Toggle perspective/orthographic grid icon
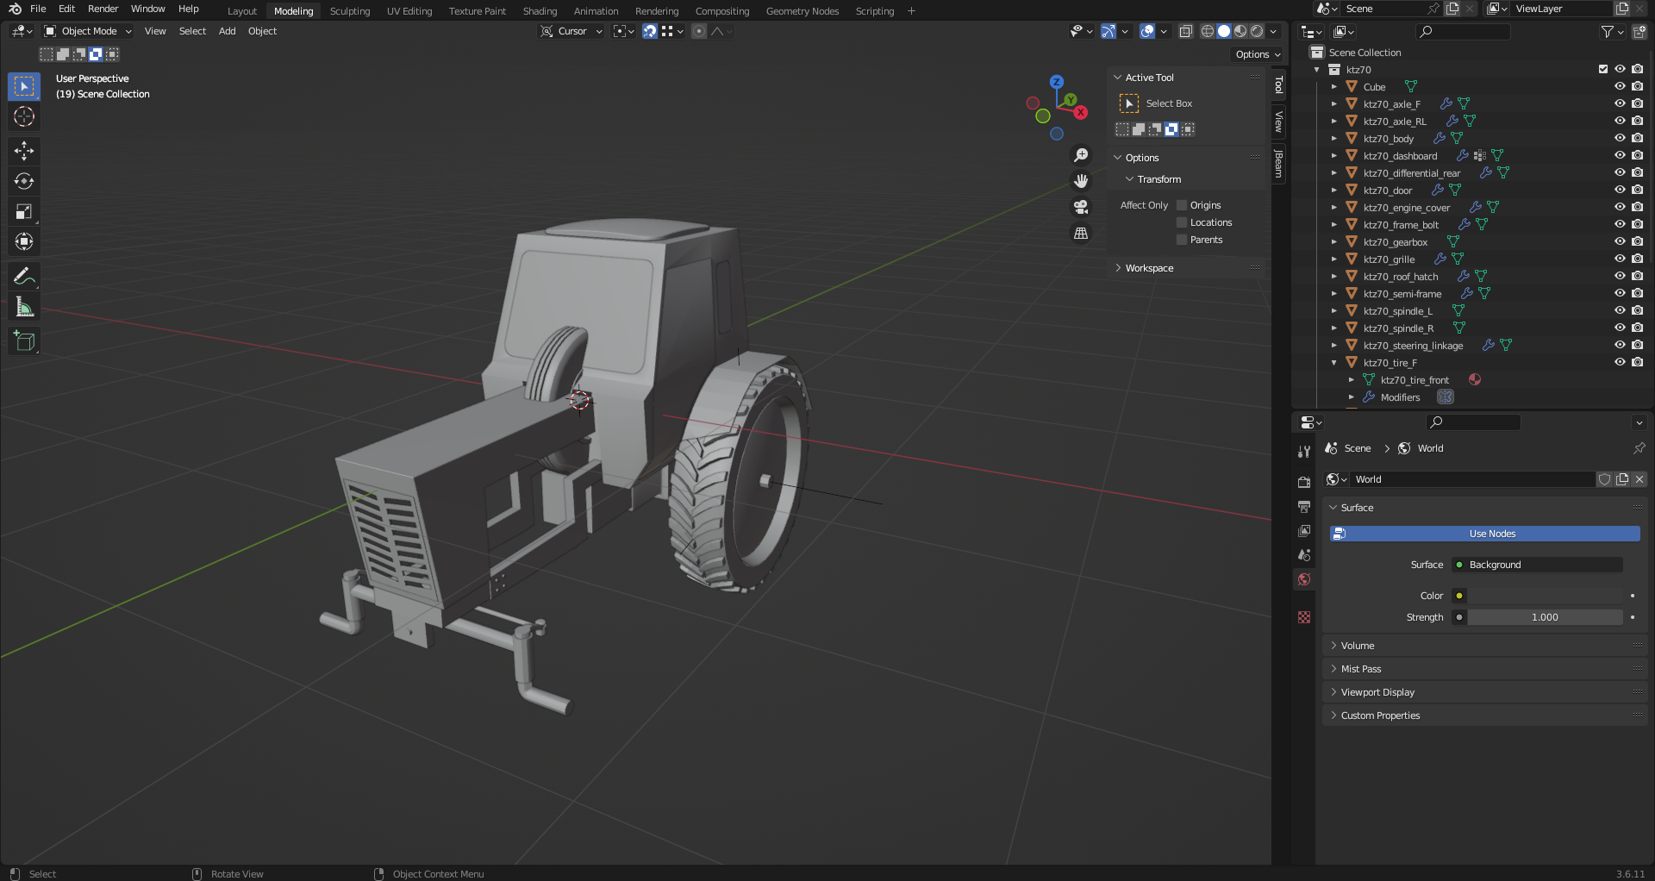This screenshot has width=1655, height=881. [1081, 233]
